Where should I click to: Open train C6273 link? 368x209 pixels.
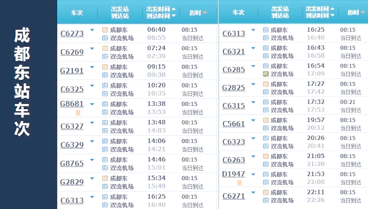72,34
